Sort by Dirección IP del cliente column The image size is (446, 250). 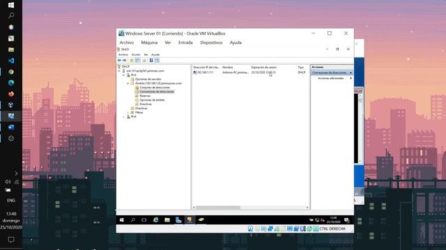pos(206,67)
